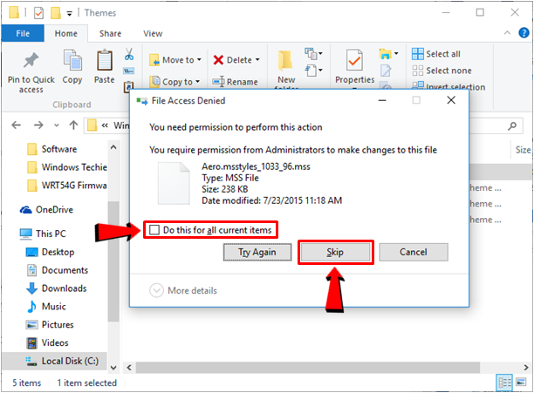Open the Delete dropdown arrow
The height and width of the screenshot is (393, 534).
(x=257, y=60)
